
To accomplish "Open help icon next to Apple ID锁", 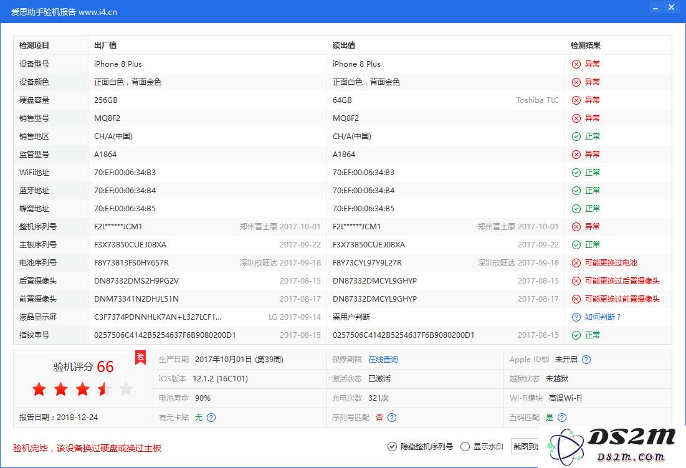I will (586, 360).
